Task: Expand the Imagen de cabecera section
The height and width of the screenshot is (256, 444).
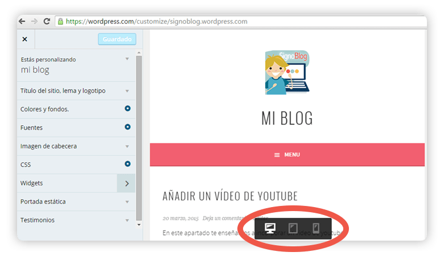Action: pos(76,146)
